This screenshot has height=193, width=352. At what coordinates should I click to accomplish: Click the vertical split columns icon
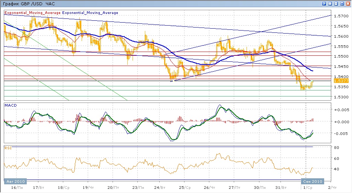(x=330, y=3)
